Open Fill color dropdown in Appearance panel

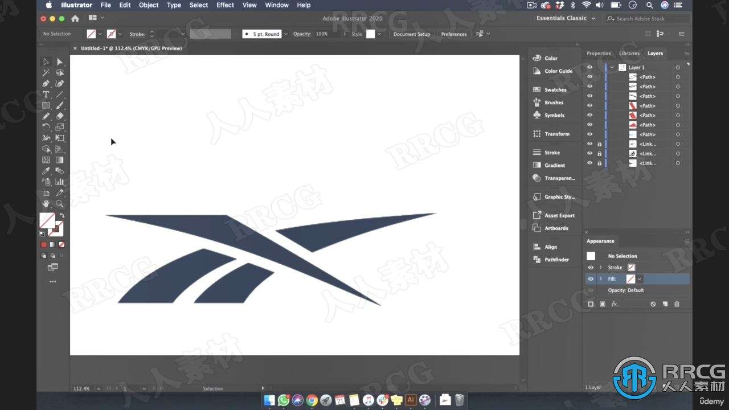click(640, 279)
